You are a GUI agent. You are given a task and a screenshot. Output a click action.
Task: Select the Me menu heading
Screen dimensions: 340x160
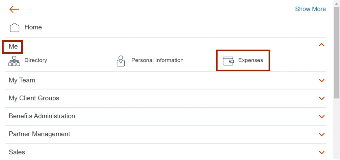(x=13, y=46)
